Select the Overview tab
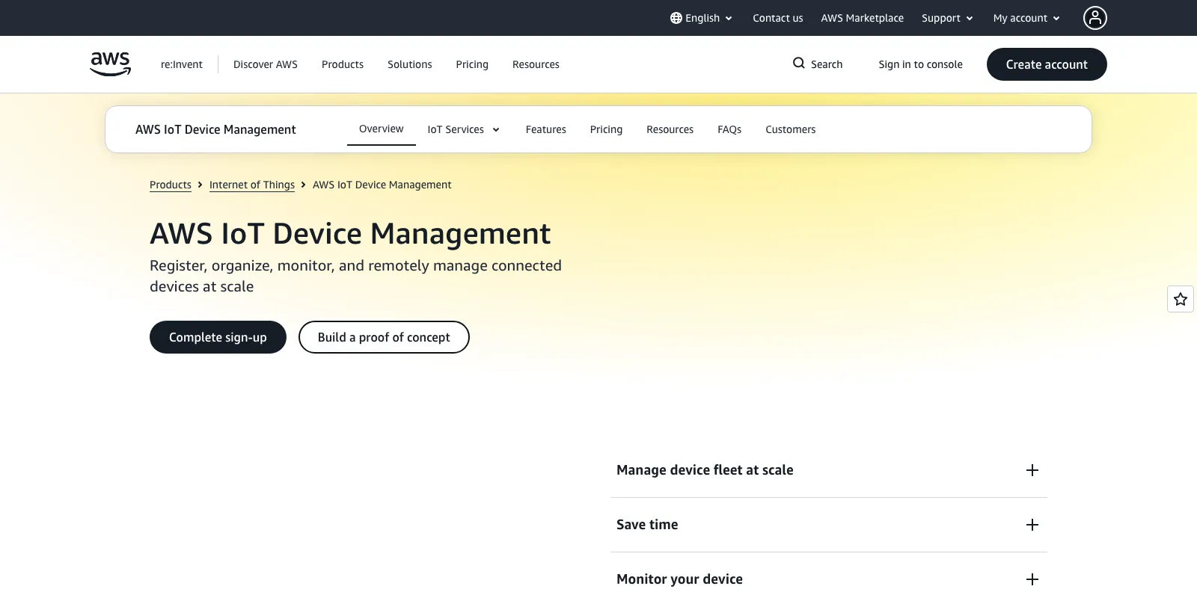The width and height of the screenshot is (1197, 598). tap(382, 129)
